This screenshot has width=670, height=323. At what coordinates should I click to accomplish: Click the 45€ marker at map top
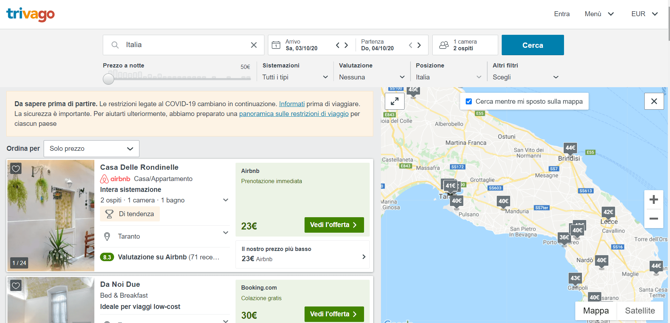pyautogui.click(x=413, y=90)
